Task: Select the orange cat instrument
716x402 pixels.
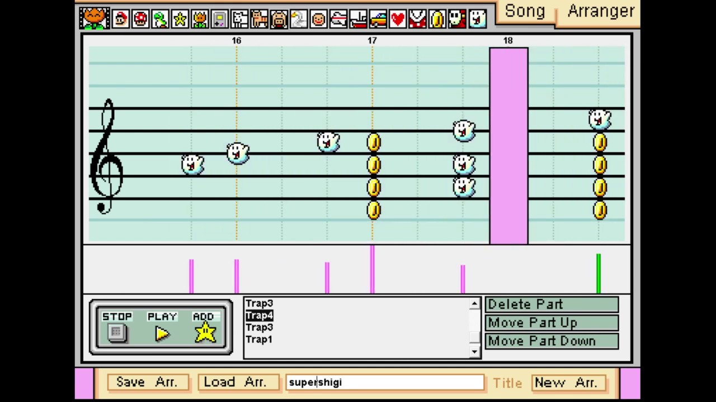Action: [x=259, y=20]
